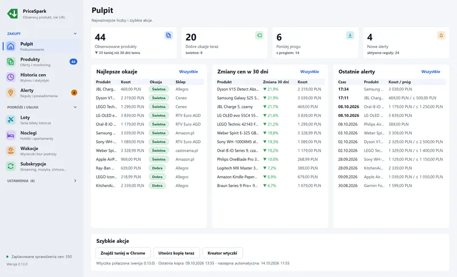
Task: Select the Amazon Kindle Paper... row
Action: click(270, 177)
